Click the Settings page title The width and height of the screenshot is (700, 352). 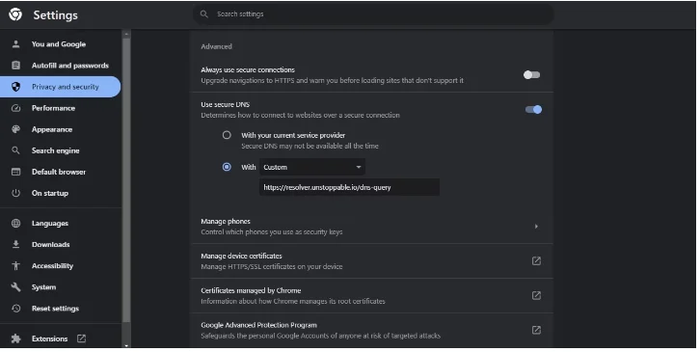coord(55,14)
